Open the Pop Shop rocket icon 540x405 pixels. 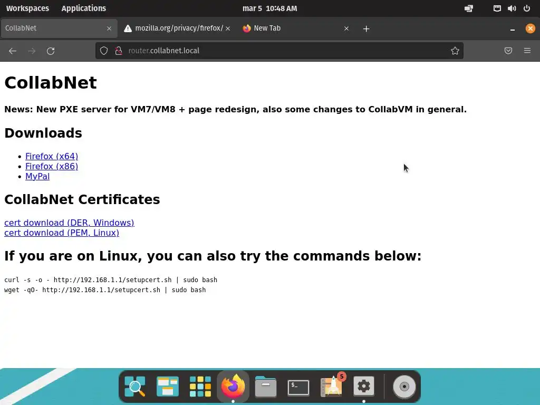pyautogui.click(x=332, y=385)
